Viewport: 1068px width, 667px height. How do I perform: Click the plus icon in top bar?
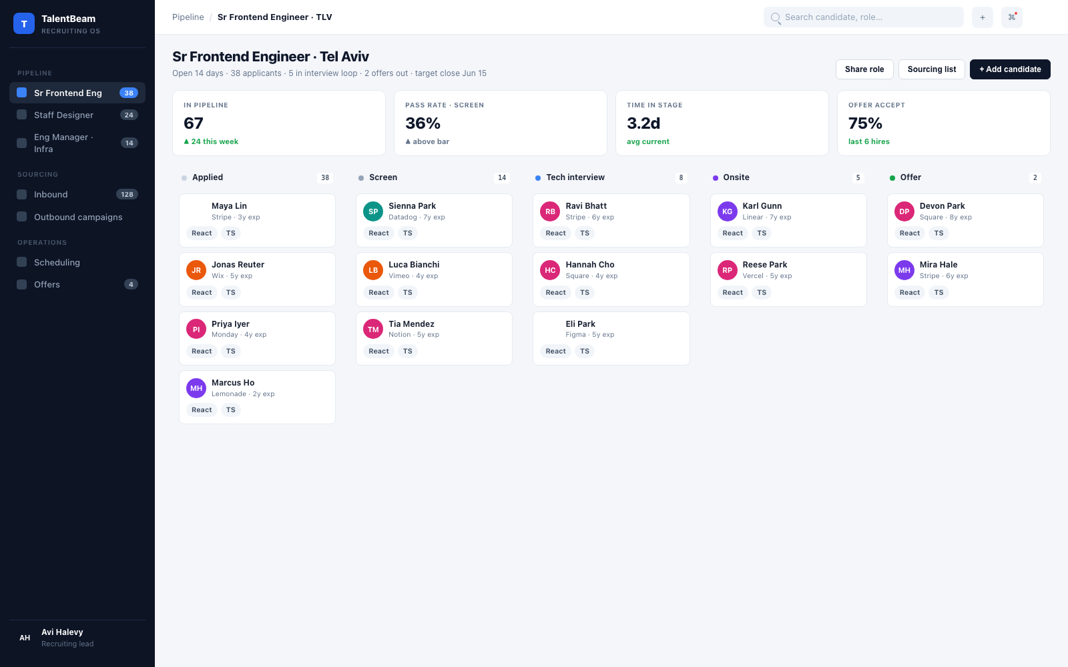coord(983,17)
